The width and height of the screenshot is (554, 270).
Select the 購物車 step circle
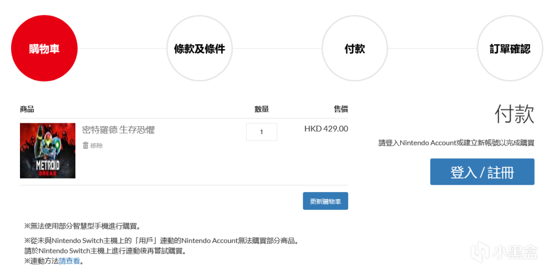[44, 48]
